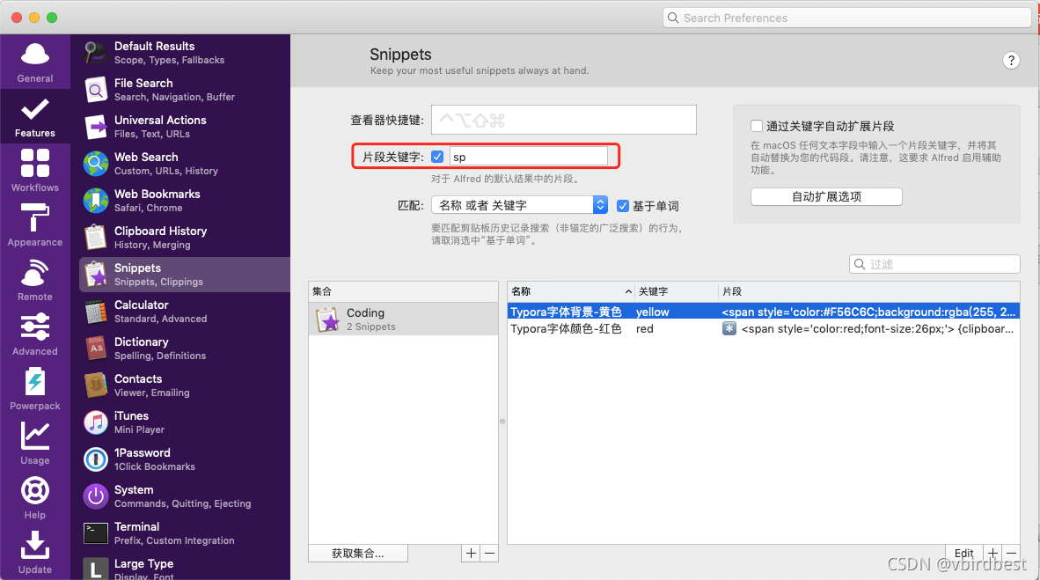Image resolution: width=1040 pixels, height=580 pixels.
Task: Click the asterisk icon in the red snippet row
Action: pyautogui.click(x=729, y=328)
